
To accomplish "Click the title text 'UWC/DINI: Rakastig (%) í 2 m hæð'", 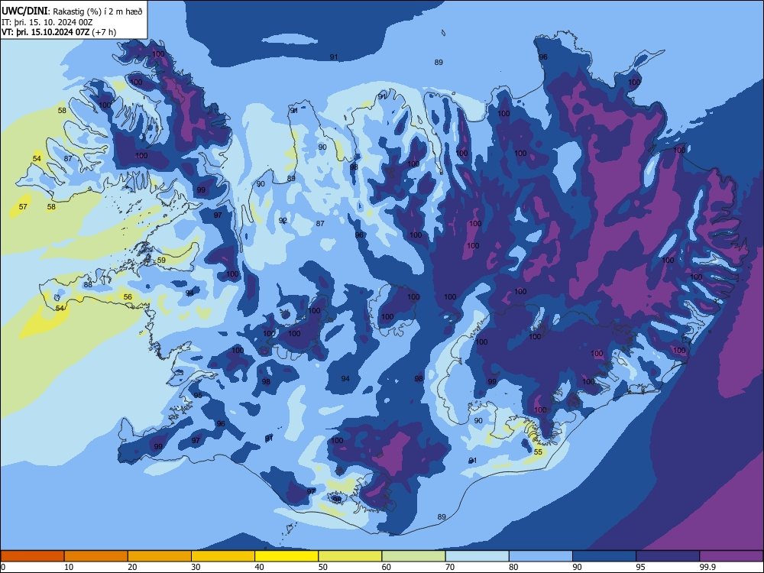I will coord(72,11).
